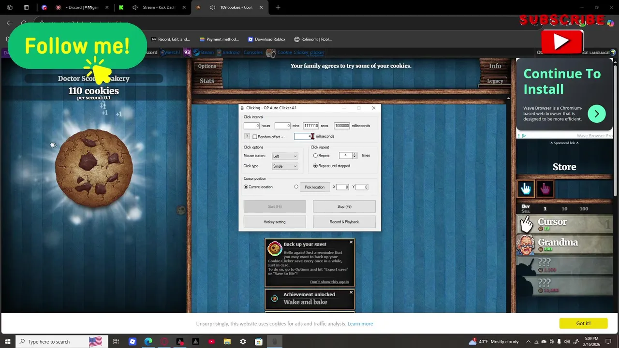The width and height of the screenshot is (619, 348).
Task: Open the Stats menu in Cookie Clicker
Action: (207, 81)
